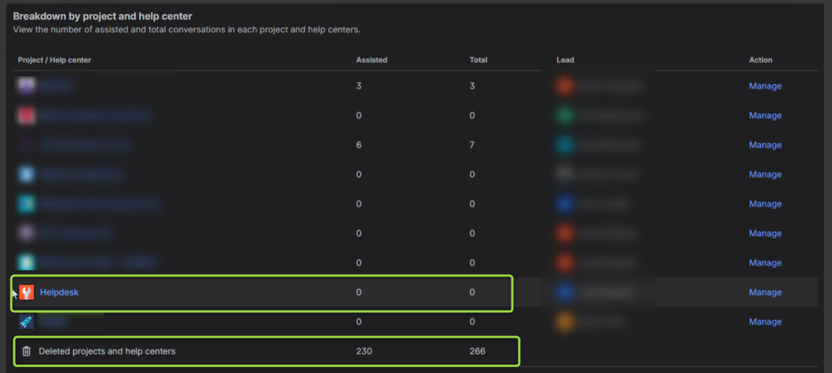The height and width of the screenshot is (373, 832).
Task: Click the Lead column header
Action: [565, 60]
